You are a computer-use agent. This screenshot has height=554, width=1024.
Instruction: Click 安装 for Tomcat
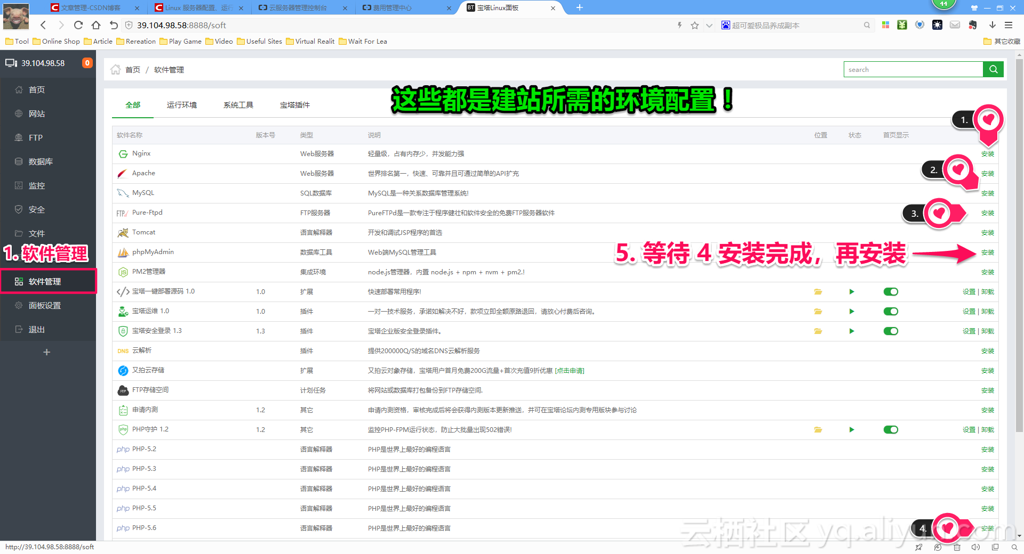click(x=988, y=233)
